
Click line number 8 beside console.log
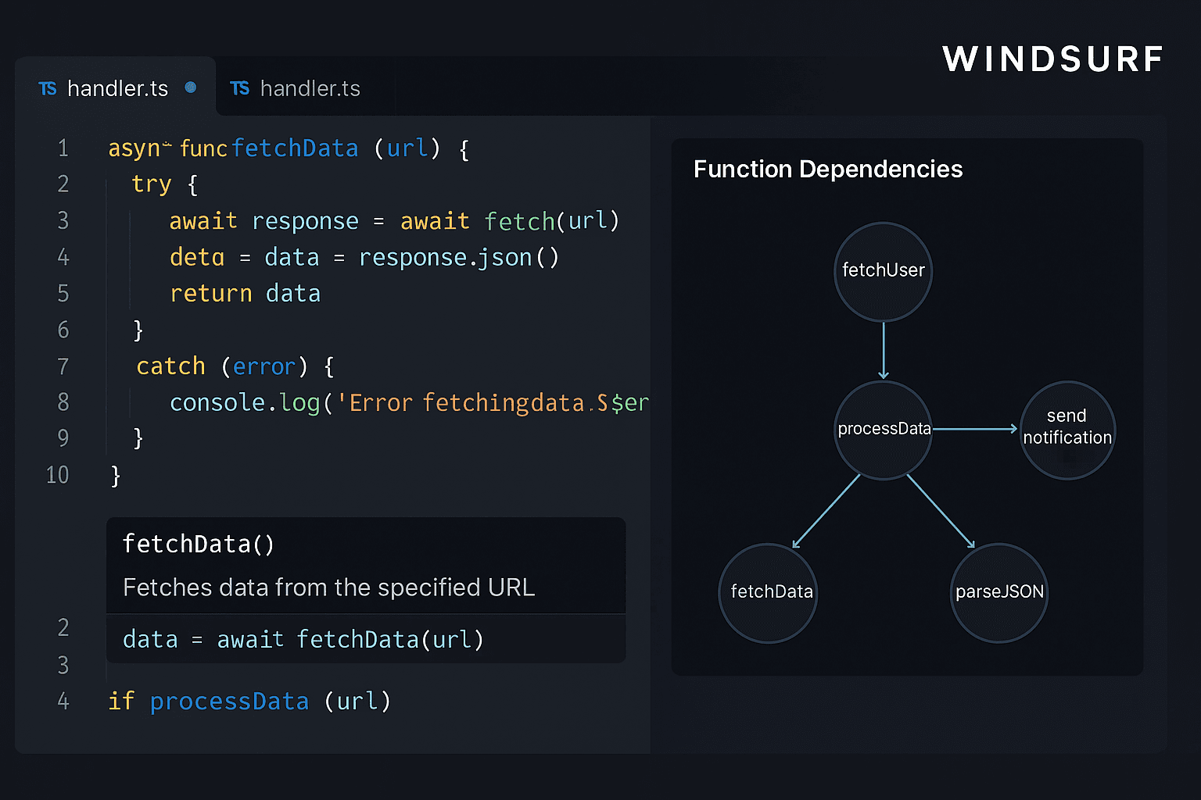pyautogui.click(x=63, y=402)
